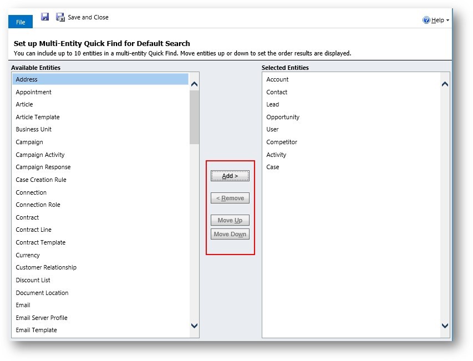This screenshot has height=361, width=473.
Task: Click the Move Up button
Action: tap(230, 220)
